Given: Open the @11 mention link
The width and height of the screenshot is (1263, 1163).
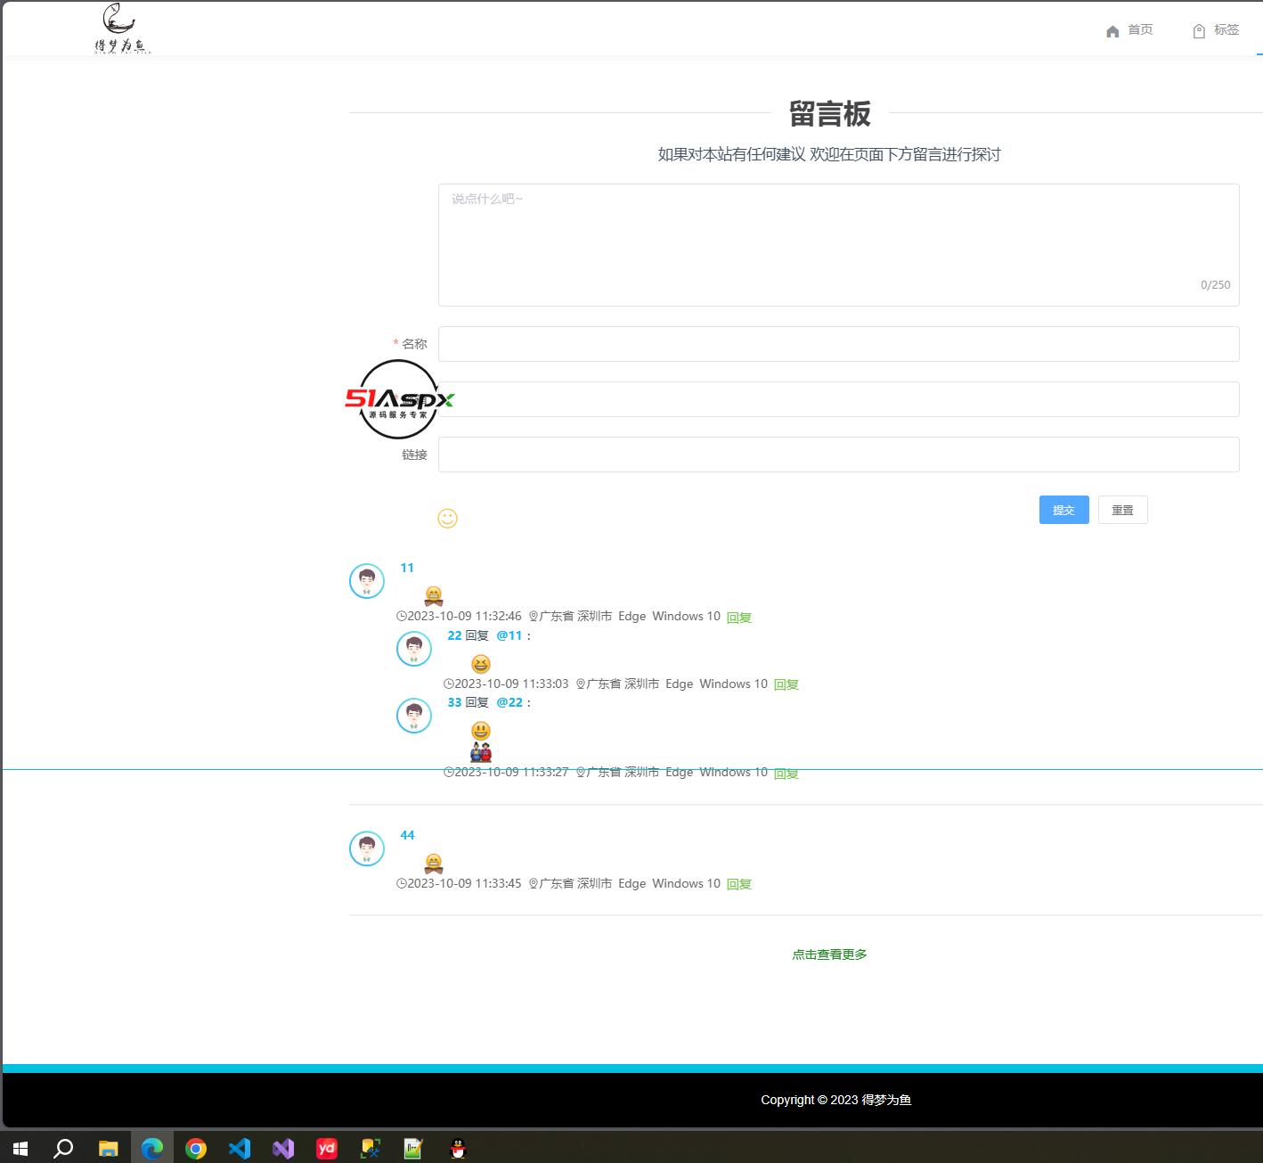Looking at the screenshot, I should [x=509, y=635].
